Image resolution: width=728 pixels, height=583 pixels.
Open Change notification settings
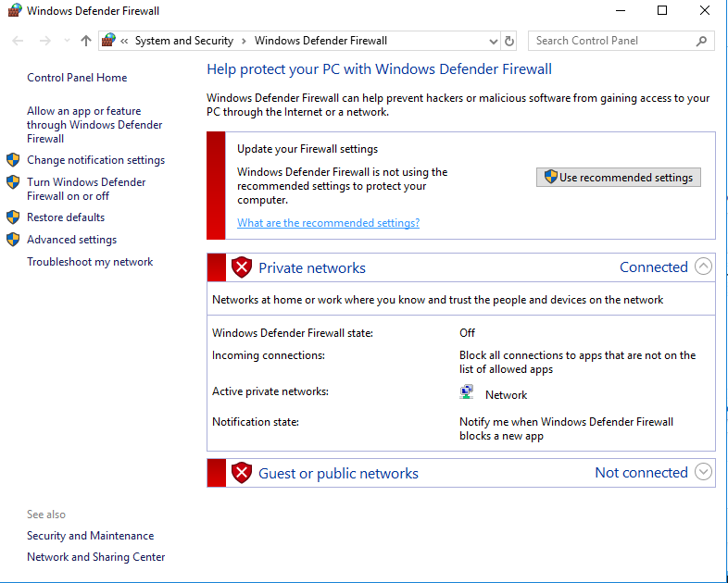95,160
